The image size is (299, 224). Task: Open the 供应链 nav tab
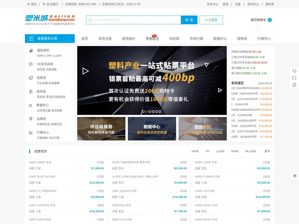[x=174, y=39]
